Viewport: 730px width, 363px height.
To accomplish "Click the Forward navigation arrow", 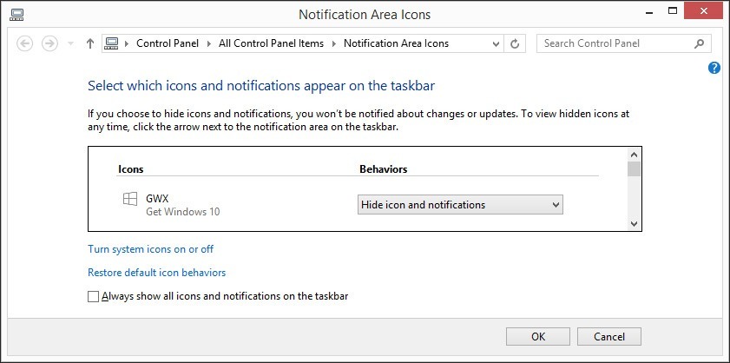I will [x=49, y=43].
